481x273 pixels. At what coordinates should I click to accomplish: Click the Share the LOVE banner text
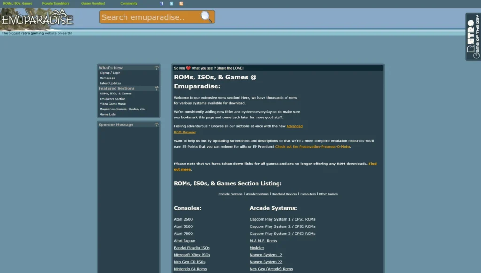pos(209,68)
